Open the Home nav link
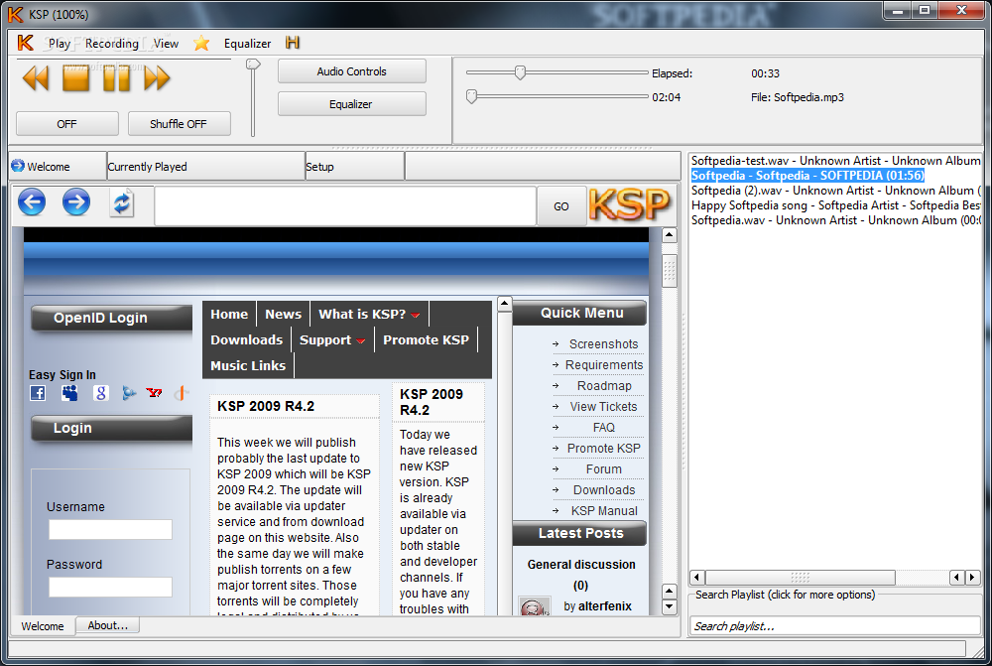992x666 pixels. pos(229,314)
